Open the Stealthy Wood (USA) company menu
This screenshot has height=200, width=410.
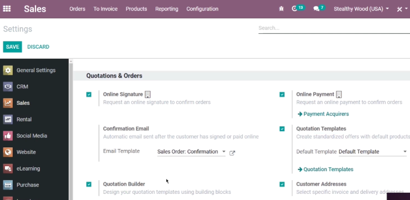tap(361, 9)
